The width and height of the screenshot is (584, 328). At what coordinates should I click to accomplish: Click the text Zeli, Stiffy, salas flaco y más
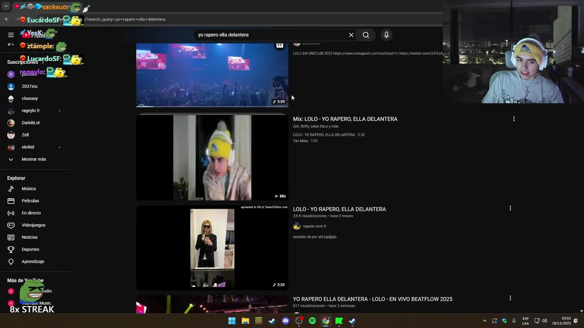pos(316,126)
